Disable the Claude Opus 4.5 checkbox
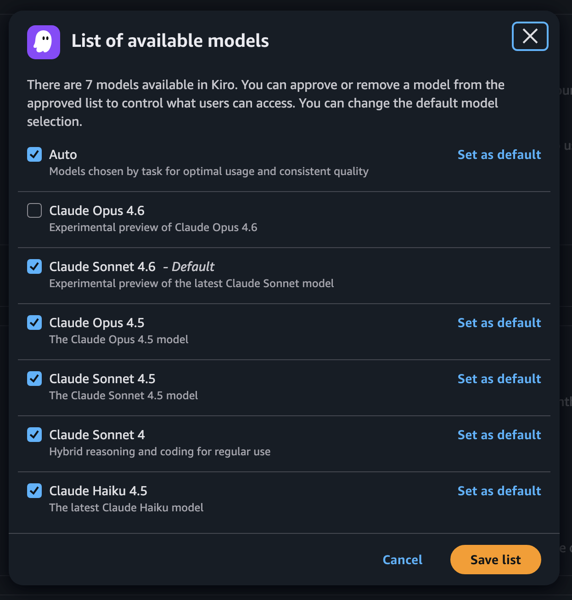 [x=34, y=323]
